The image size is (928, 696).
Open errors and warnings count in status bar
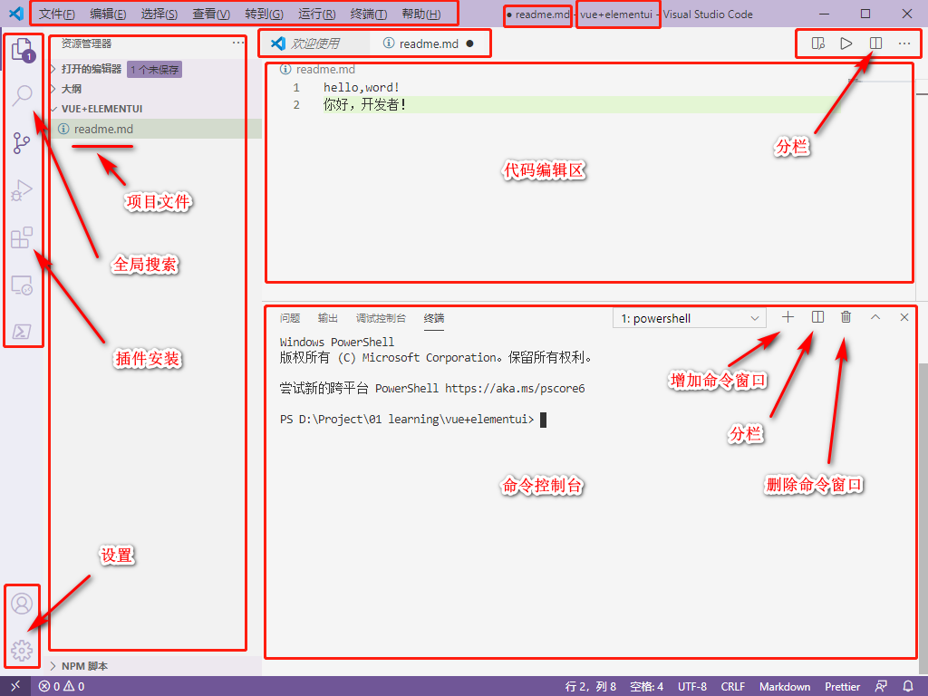pos(62,687)
